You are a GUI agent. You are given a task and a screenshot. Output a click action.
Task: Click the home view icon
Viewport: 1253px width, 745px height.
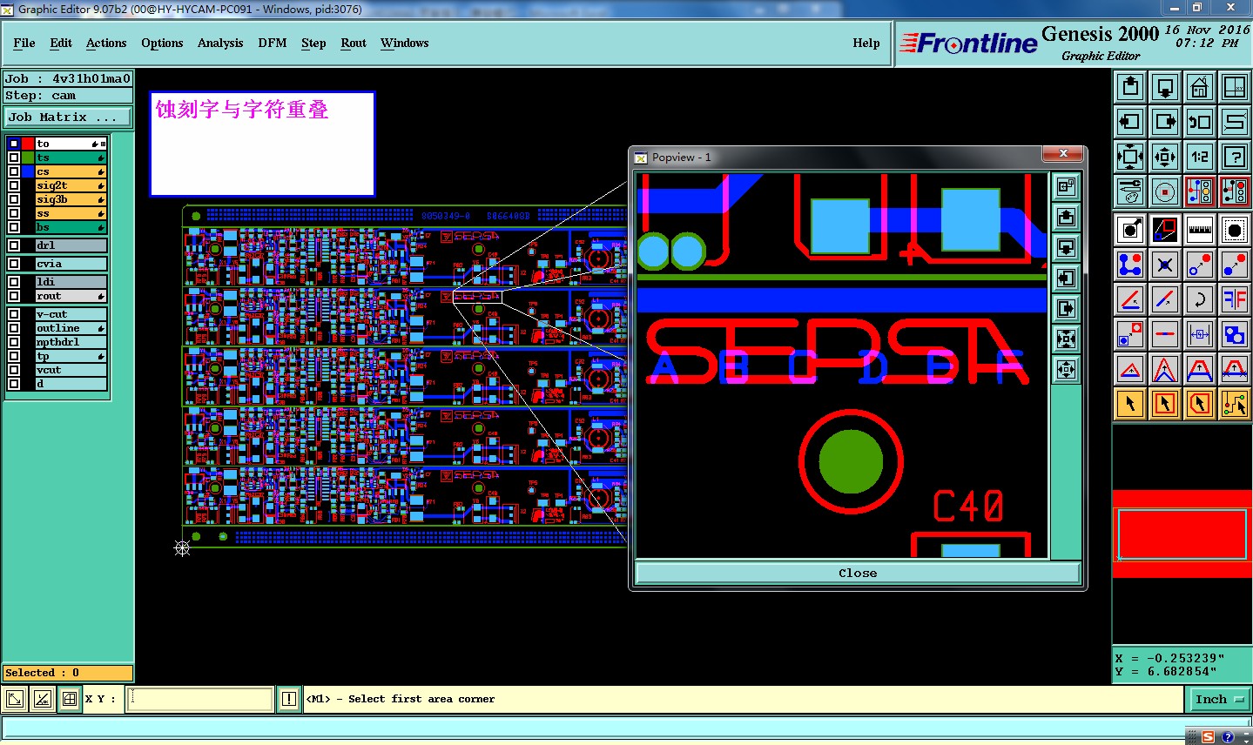coord(1200,87)
